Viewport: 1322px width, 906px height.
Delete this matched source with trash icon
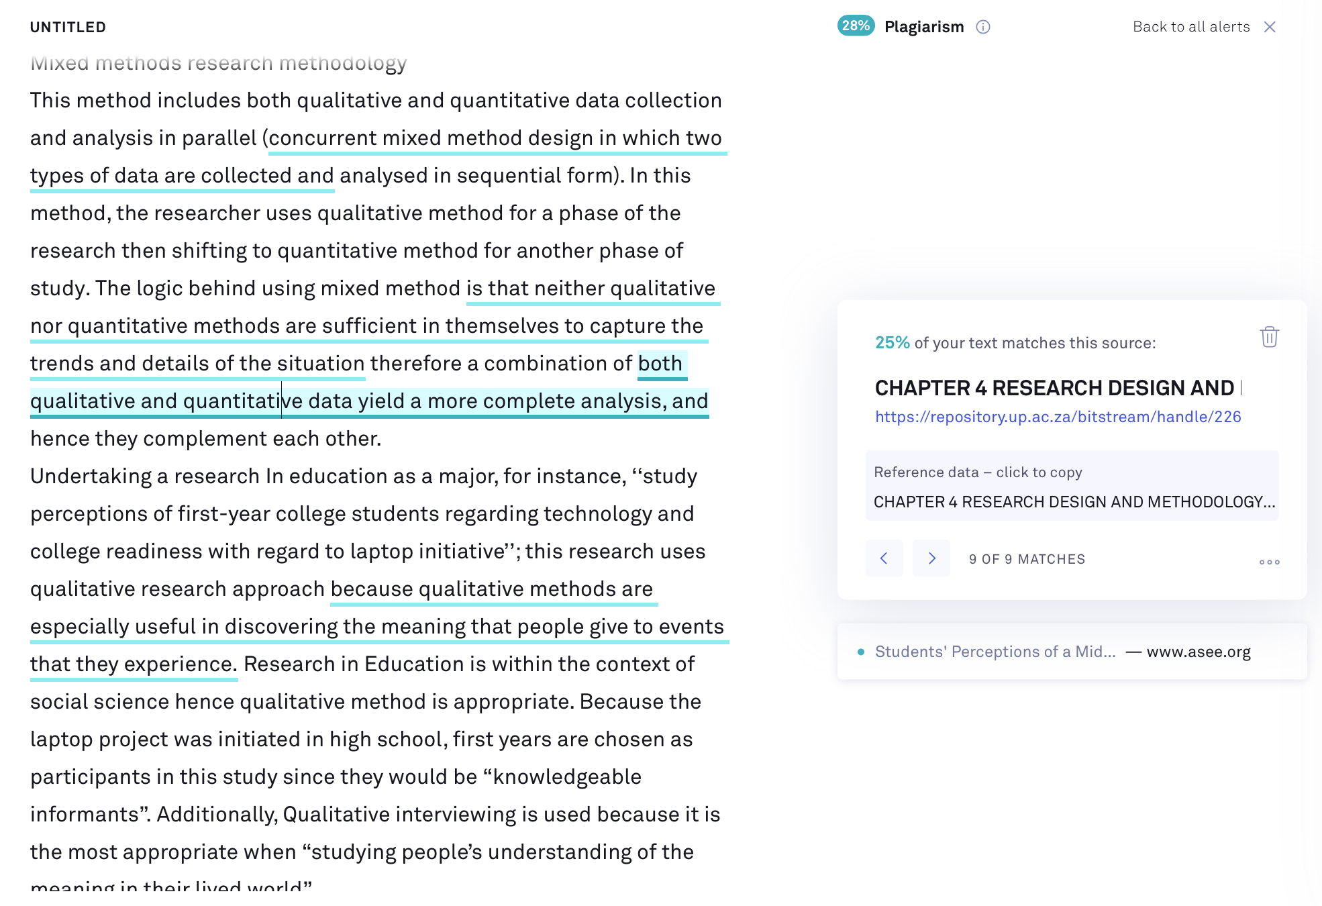tap(1269, 337)
